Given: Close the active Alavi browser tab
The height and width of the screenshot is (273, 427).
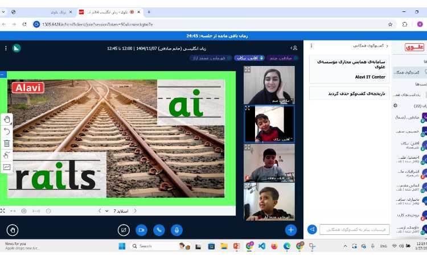Looking at the screenshot, I should (138, 13).
